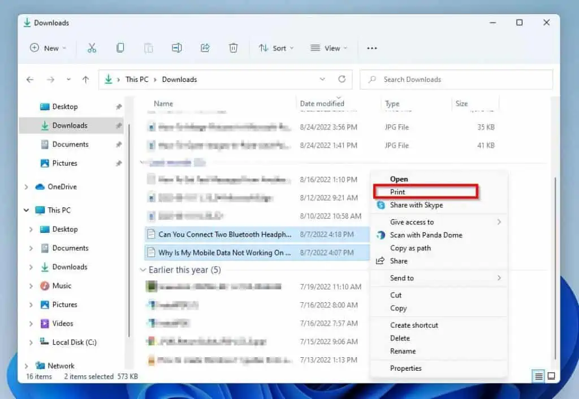The image size is (579, 399).
Task: Open the View dropdown menu
Action: (330, 48)
